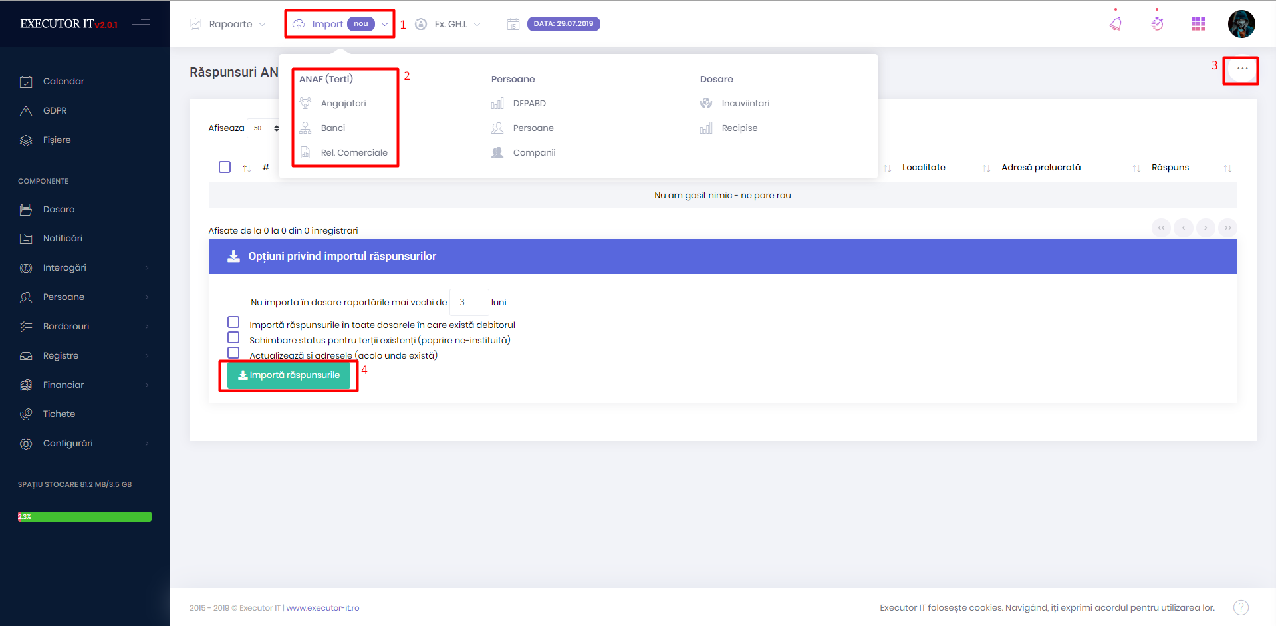Open GDPR from the sidebar

(x=55, y=110)
